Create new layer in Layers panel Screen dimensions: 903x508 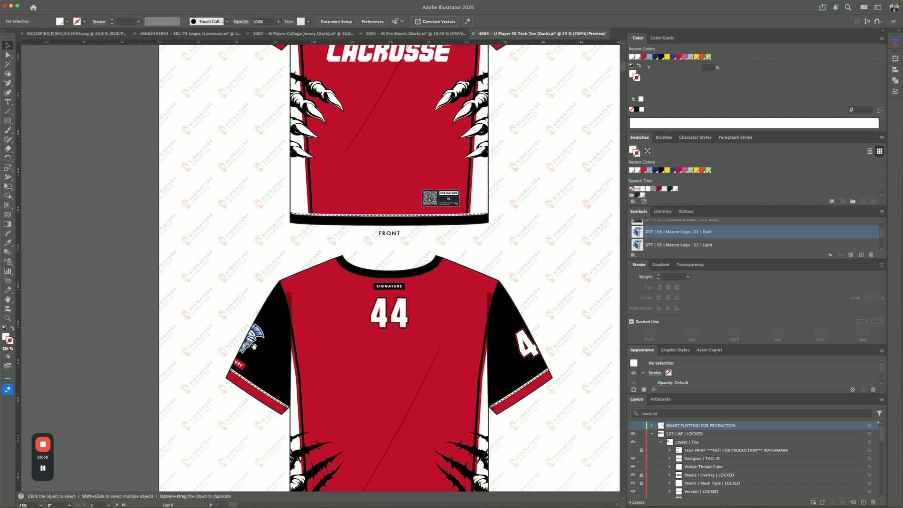click(863, 502)
